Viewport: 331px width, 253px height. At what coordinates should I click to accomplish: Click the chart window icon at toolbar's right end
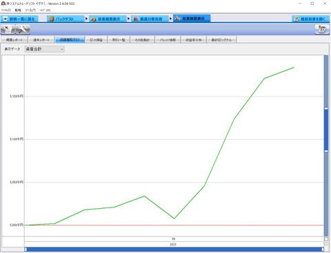[322, 30]
